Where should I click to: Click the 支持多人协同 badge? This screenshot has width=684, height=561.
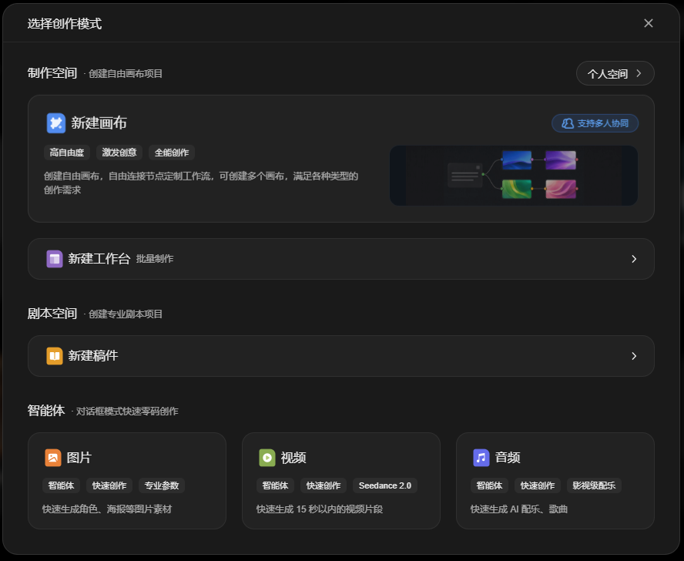[595, 123]
